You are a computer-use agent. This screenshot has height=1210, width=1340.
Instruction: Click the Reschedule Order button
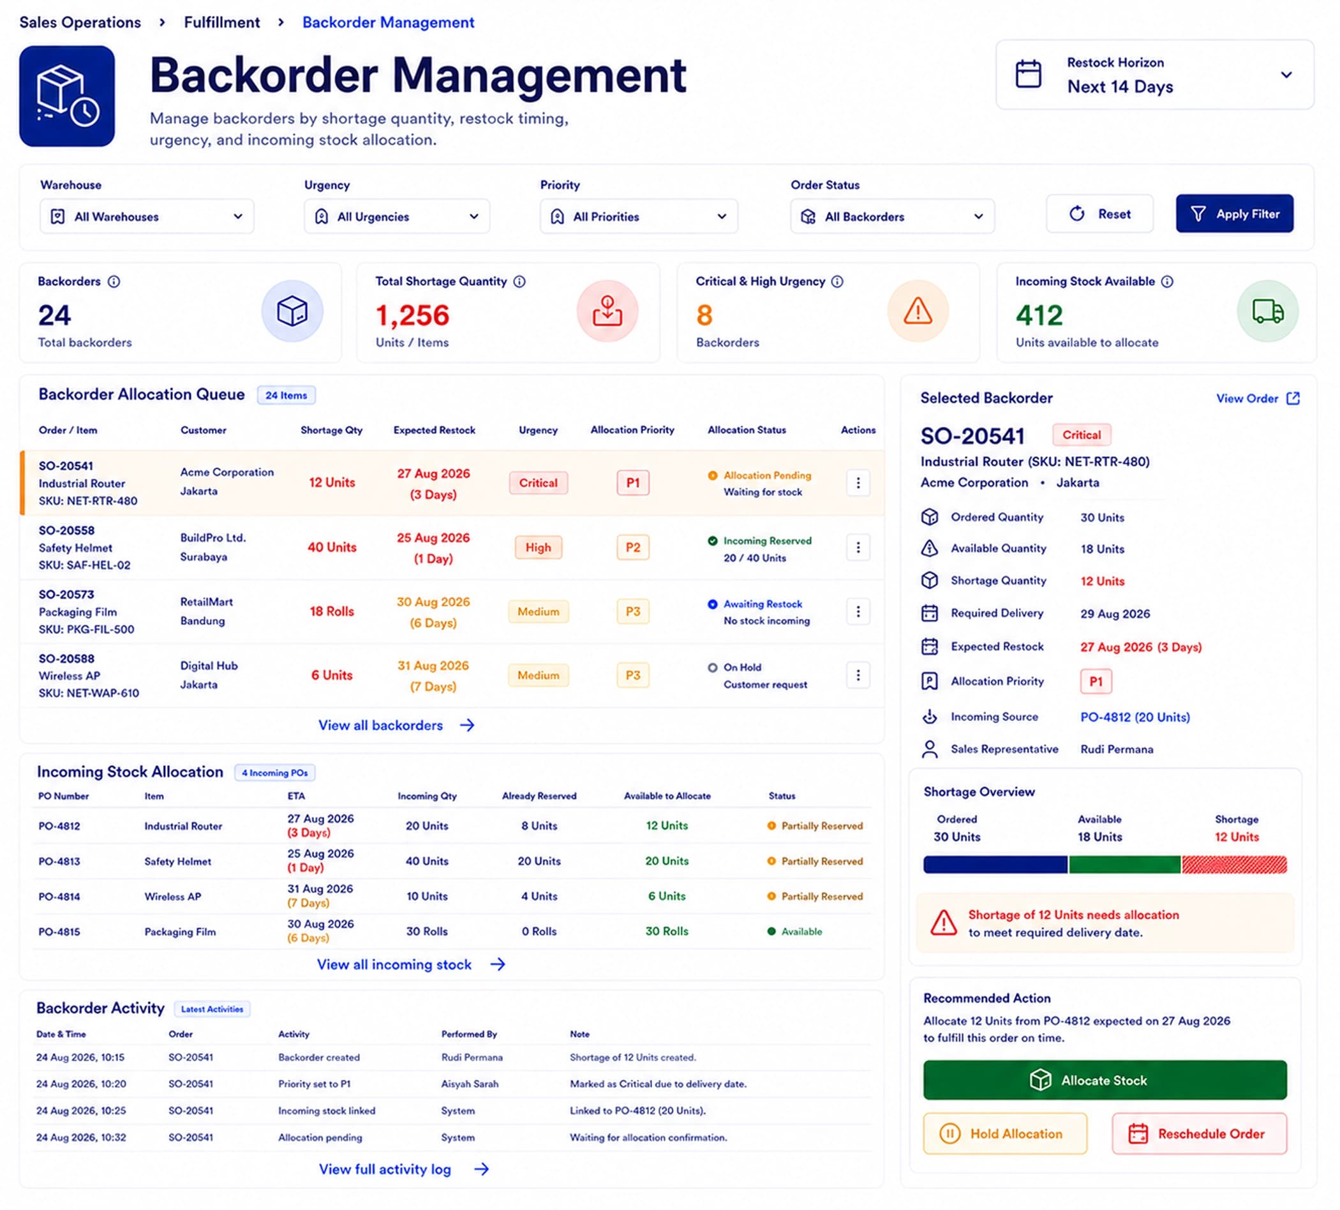coord(1199,1133)
